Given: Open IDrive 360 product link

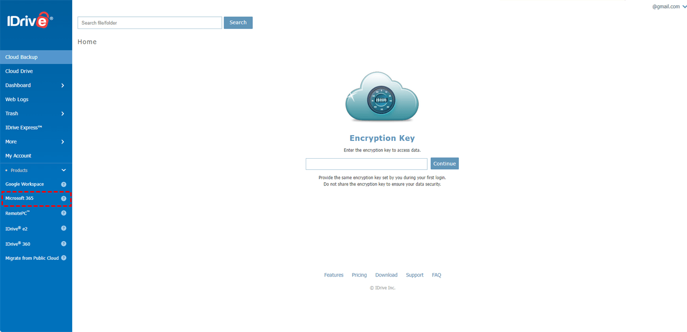Looking at the screenshot, I should coord(18,244).
